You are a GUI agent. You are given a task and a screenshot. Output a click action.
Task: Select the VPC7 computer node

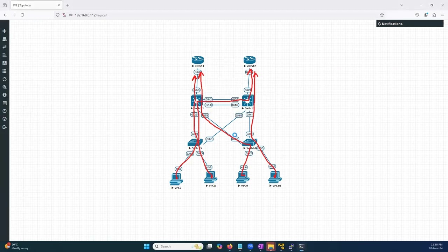[176, 179]
